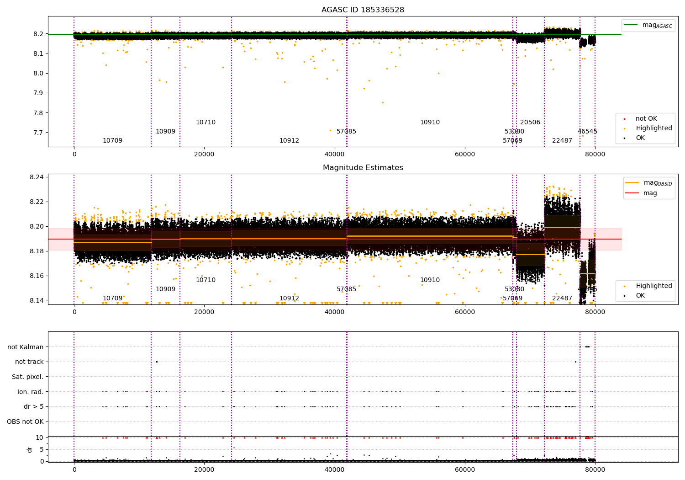Click OBSID label 10909 in top plot
This screenshot has width=685, height=480.
pyautogui.click(x=165, y=131)
